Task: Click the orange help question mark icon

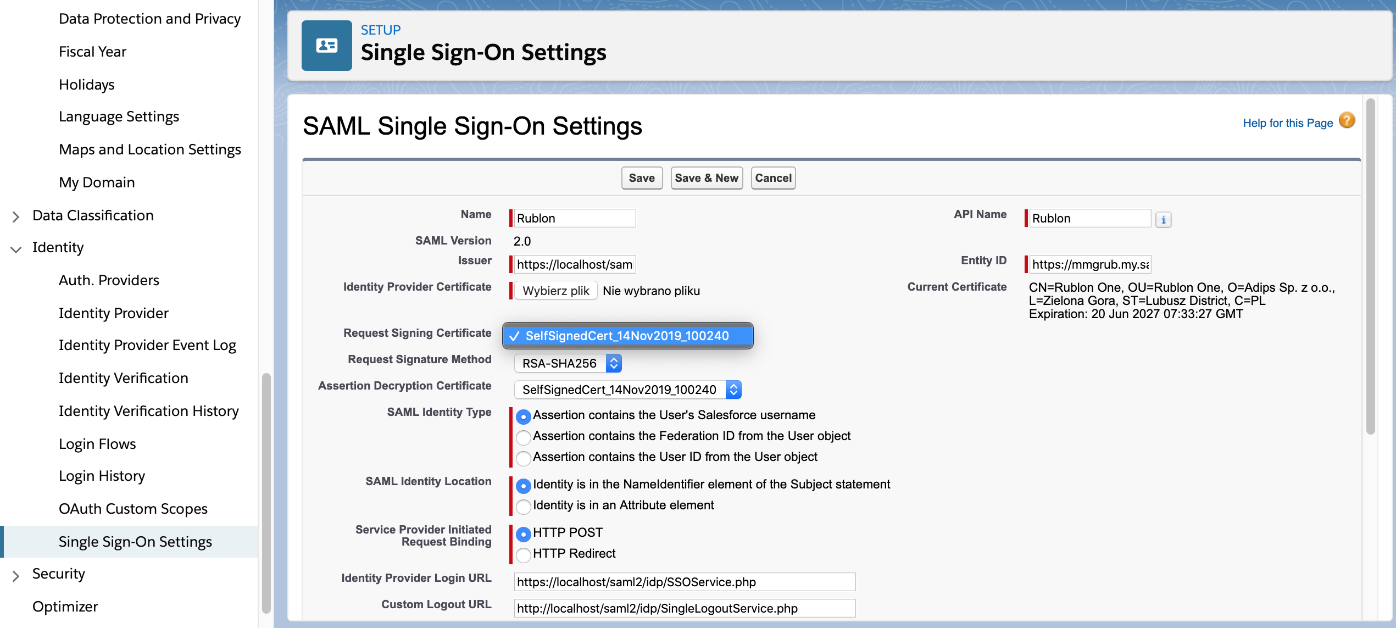Action: click(x=1347, y=120)
